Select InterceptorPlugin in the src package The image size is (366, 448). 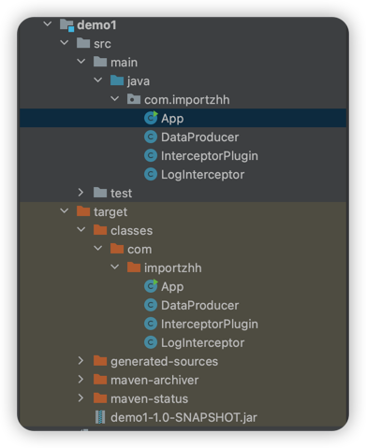(x=210, y=156)
